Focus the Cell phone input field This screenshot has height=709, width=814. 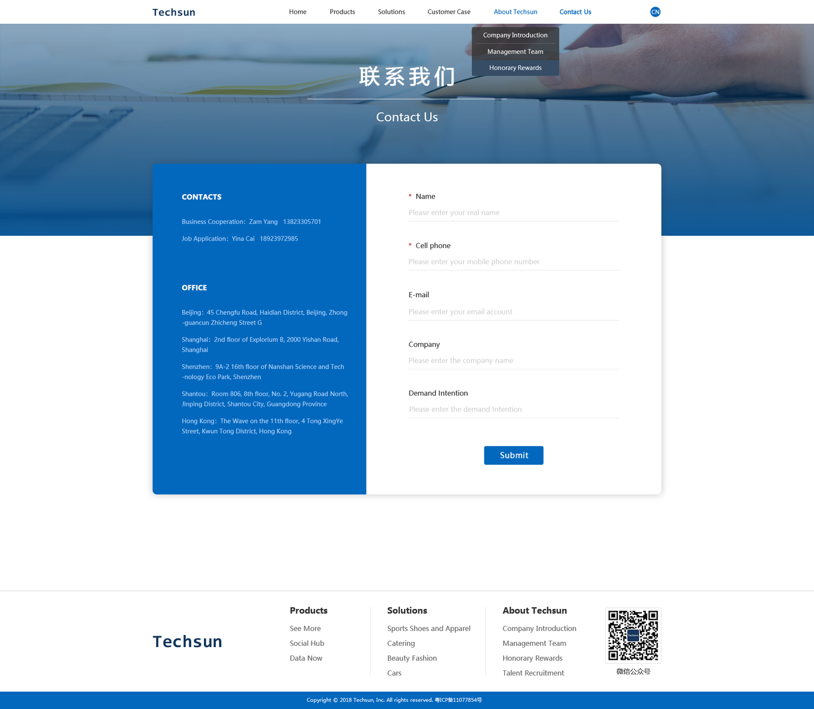[514, 262]
